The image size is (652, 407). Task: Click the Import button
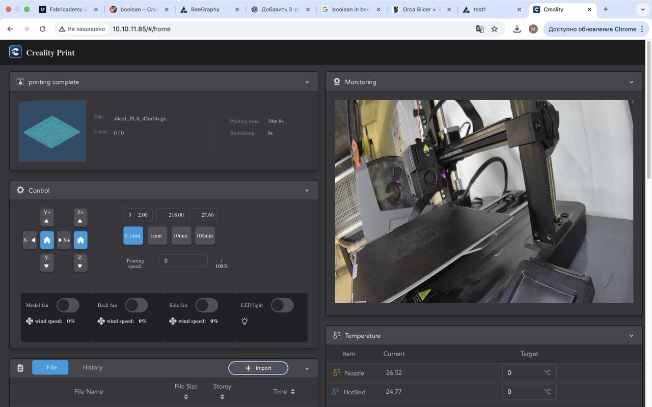coord(258,368)
